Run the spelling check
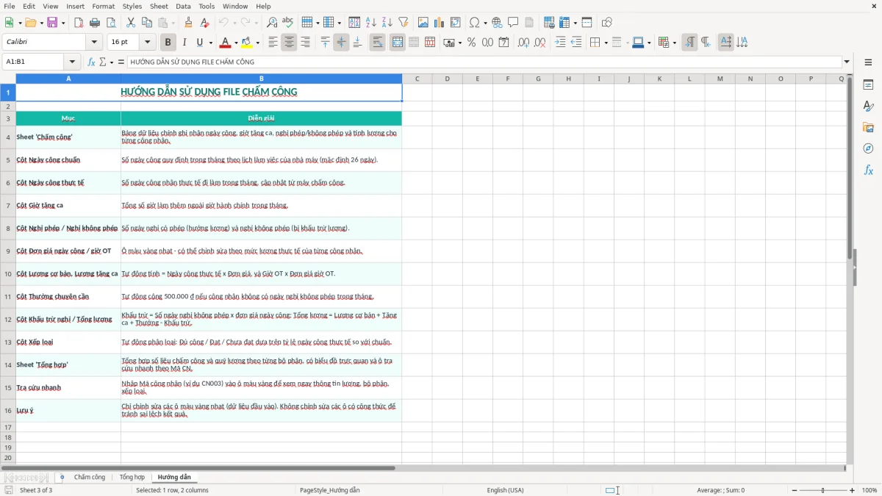Image resolution: width=882 pixels, height=496 pixels. [288, 23]
